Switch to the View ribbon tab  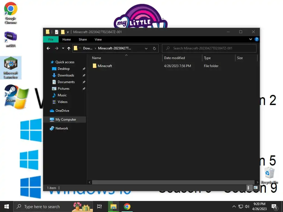[98, 39]
